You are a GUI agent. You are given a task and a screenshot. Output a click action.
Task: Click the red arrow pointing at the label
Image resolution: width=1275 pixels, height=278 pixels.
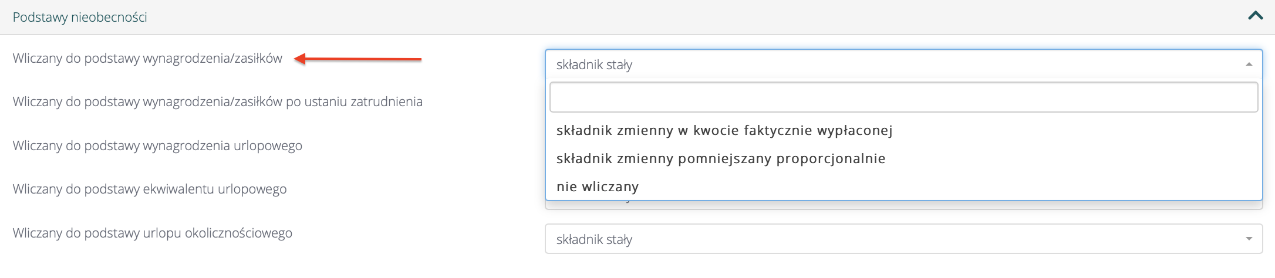pos(358,59)
